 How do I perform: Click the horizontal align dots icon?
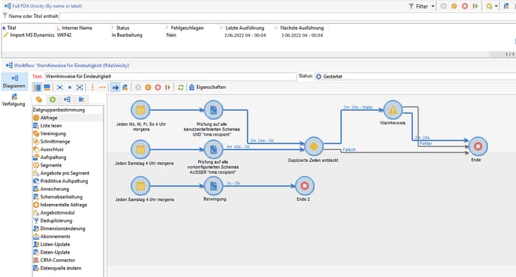(103, 88)
